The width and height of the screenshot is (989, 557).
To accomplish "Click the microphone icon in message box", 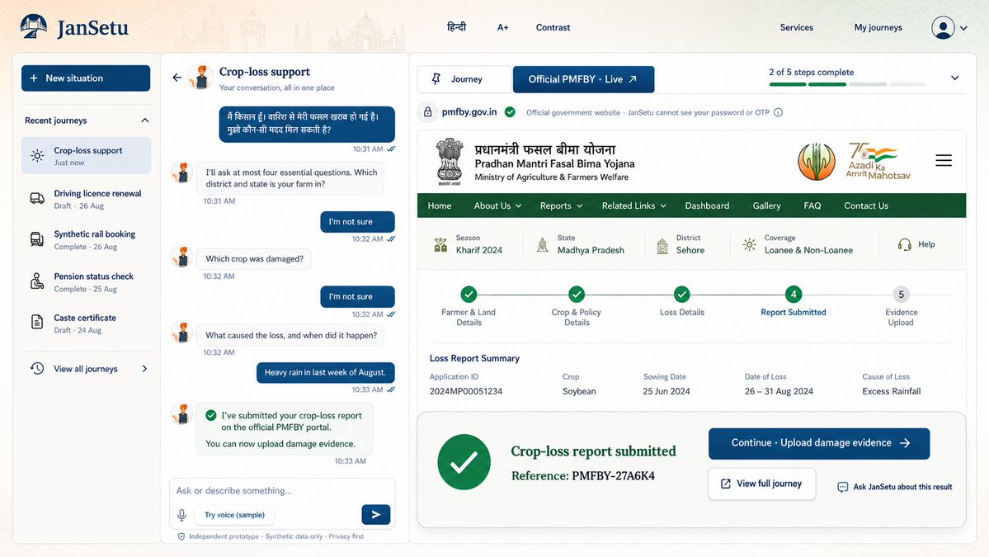I will click(181, 515).
